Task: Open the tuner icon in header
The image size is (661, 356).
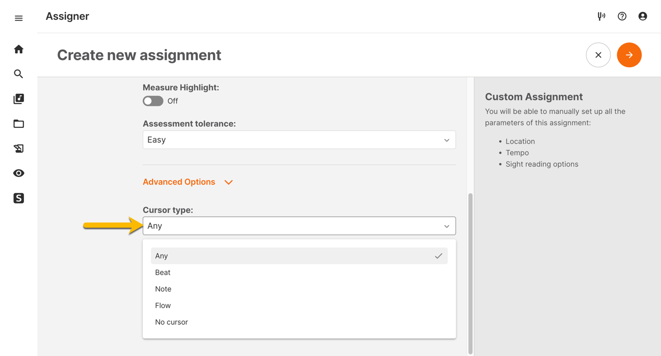Action: tap(601, 17)
